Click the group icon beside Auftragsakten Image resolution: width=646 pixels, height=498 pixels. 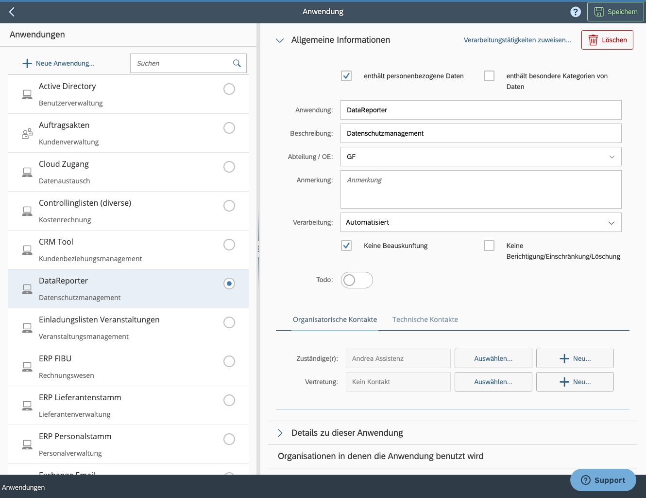coord(27,133)
